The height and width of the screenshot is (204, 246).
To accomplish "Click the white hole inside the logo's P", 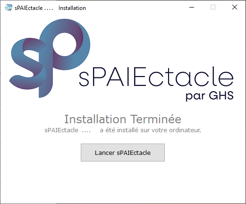I will pos(65,44).
